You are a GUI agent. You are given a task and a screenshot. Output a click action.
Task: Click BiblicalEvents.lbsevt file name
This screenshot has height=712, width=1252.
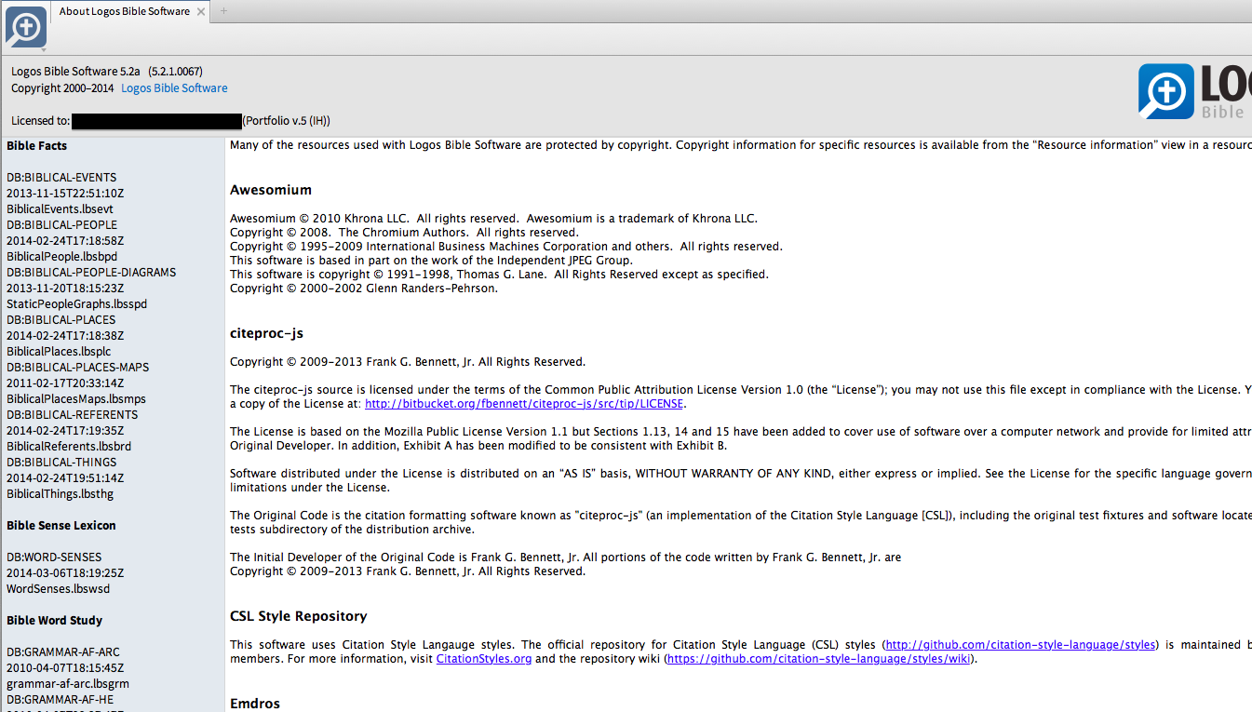coord(60,209)
